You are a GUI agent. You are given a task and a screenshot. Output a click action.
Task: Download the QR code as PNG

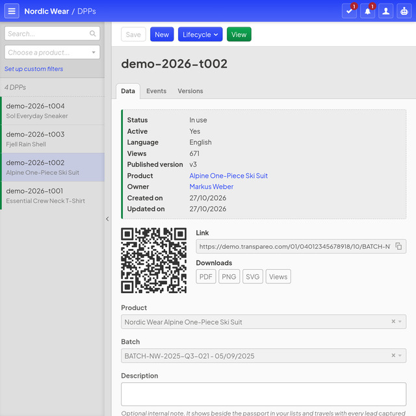pos(229,277)
